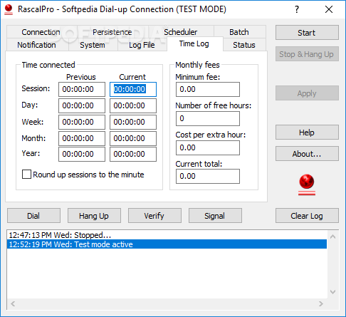Click the Signal button
The image size is (346, 317).
215,216
